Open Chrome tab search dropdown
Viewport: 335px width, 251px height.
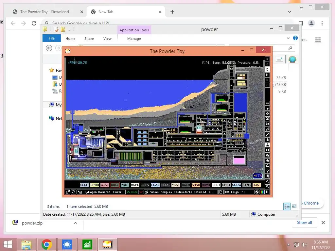pyautogui.click(x=290, y=12)
